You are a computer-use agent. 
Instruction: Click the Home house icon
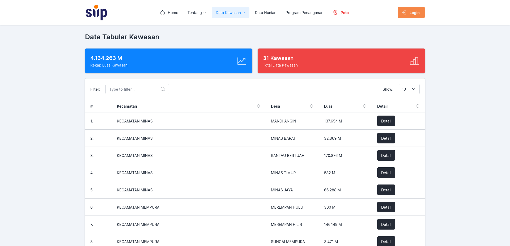click(163, 12)
